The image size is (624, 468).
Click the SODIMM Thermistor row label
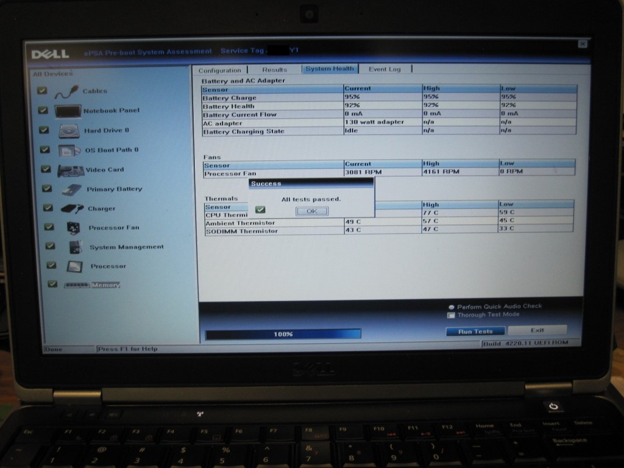241,231
